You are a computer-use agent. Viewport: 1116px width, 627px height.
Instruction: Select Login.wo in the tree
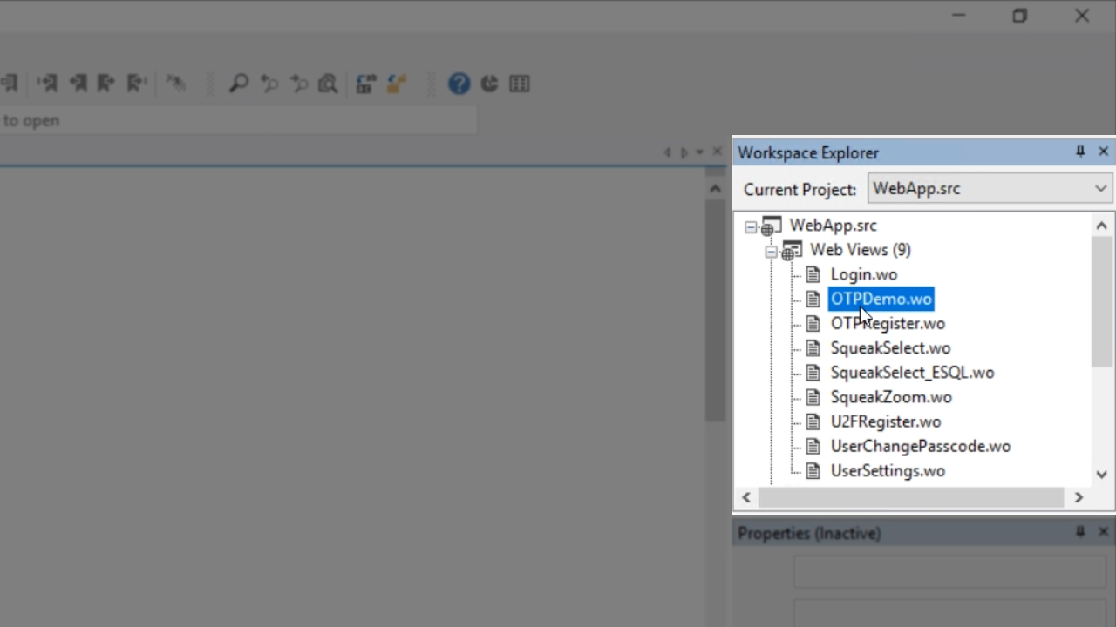[863, 274]
